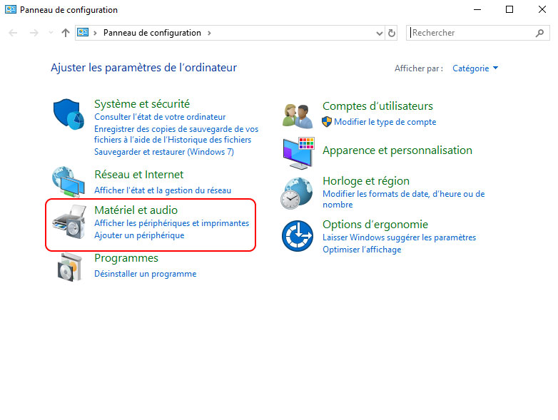The height and width of the screenshot is (420, 558).
Task: Open the Système et sécurité shield icon
Action: click(69, 115)
